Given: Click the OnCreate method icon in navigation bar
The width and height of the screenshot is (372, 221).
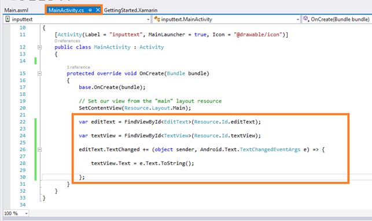Looking at the screenshot, I should [306, 19].
